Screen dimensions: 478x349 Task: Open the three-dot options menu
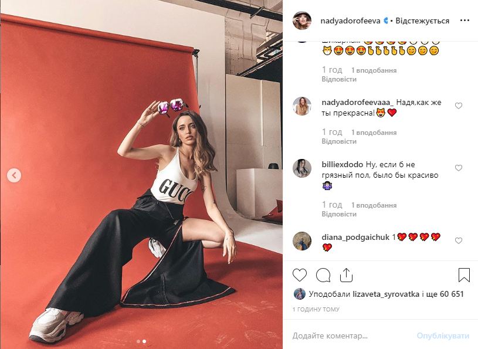tap(465, 21)
